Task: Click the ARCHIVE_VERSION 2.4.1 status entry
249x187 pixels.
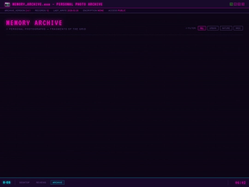Action: point(18,11)
